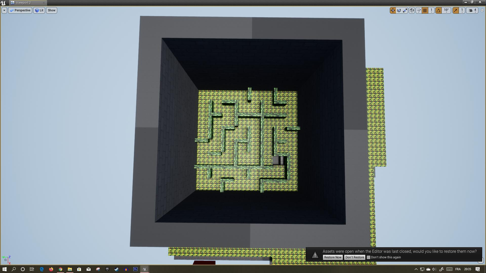This screenshot has height=273, width=486.
Task: Open the Show flags menu
Action: (x=51, y=10)
